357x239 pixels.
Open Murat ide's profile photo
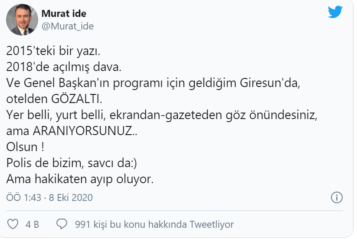[x=21, y=20]
